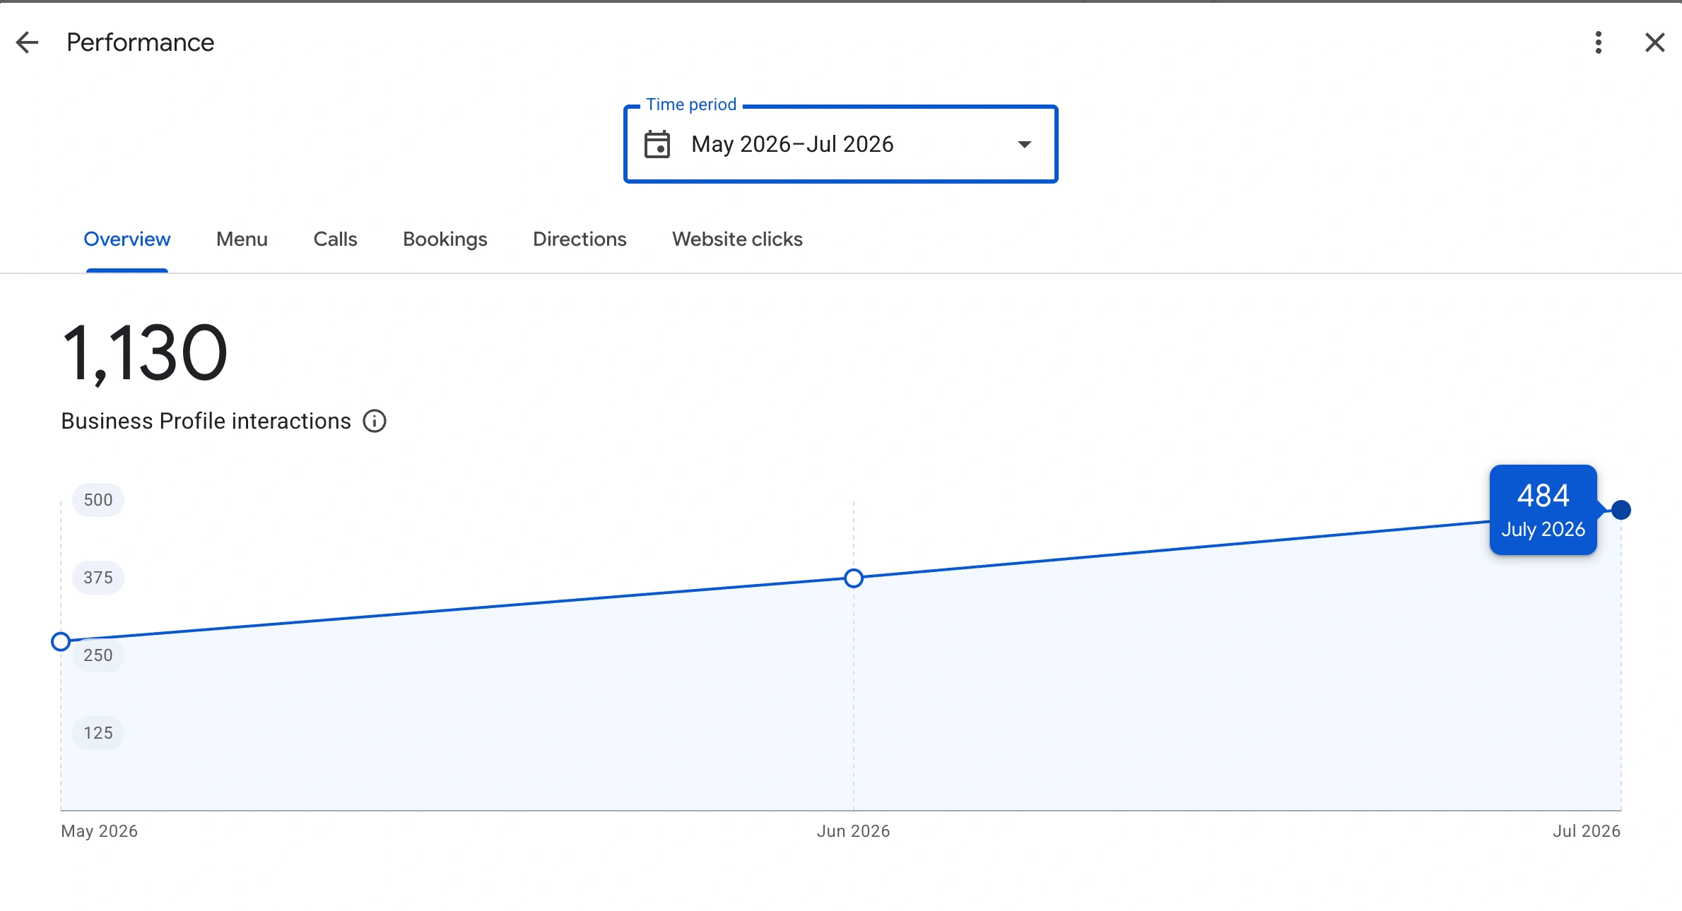Click the info icon next to Business Profile interactions

coord(375,421)
